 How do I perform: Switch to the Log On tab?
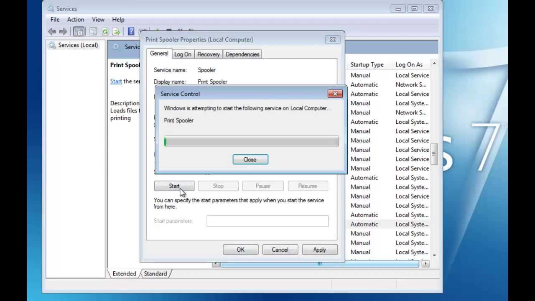click(183, 54)
